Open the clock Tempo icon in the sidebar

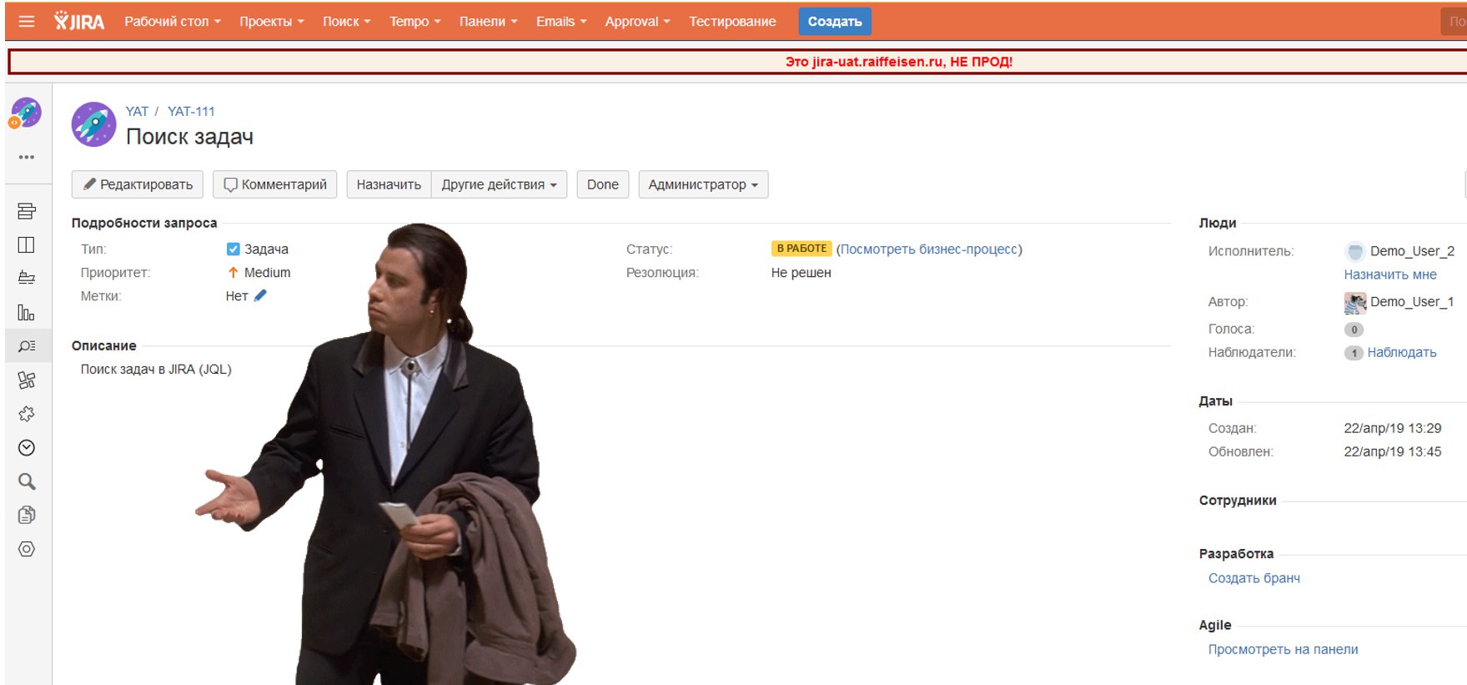tap(27, 448)
